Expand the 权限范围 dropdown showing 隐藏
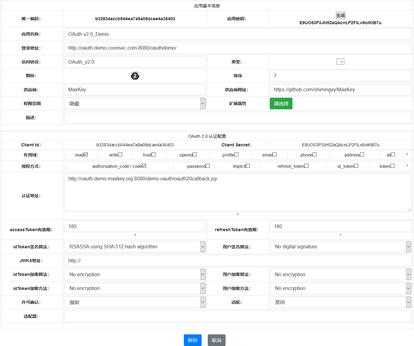The height and width of the screenshot is (346, 414). pyautogui.click(x=135, y=103)
